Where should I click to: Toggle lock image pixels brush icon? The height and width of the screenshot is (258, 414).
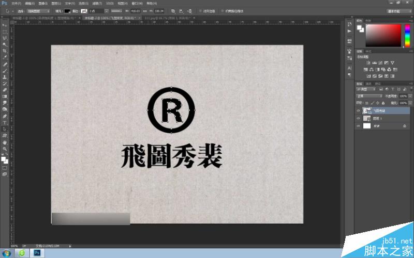pyautogui.click(x=372, y=103)
